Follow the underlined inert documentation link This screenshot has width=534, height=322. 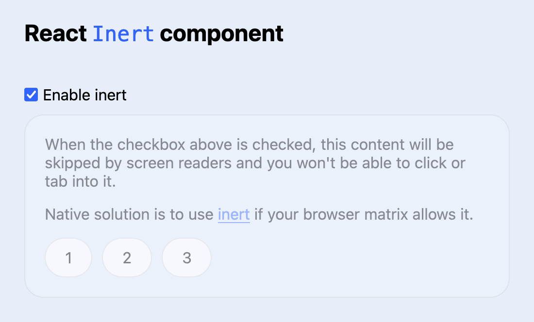[233, 214]
